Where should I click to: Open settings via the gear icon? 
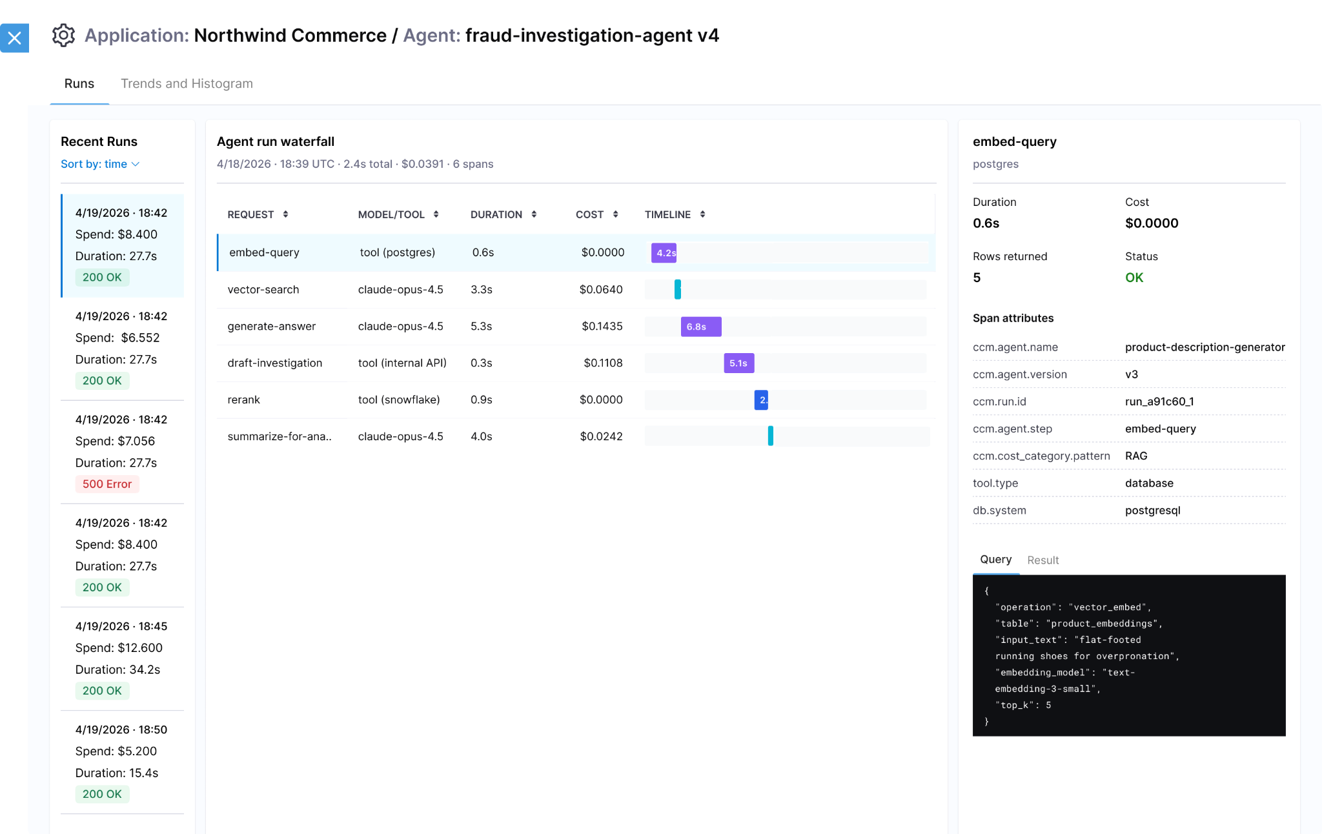click(x=63, y=36)
